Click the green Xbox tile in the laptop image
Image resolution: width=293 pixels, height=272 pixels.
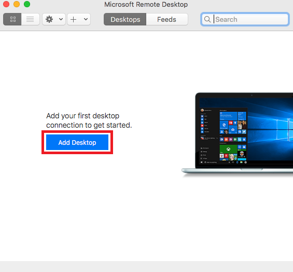click(x=228, y=149)
